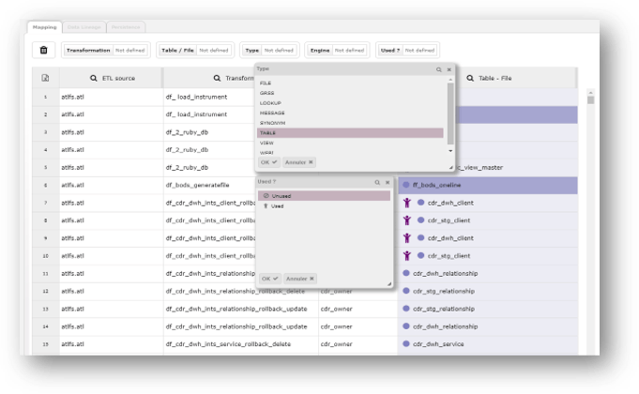This screenshot has height=394, width=639.
Task: Open the Used ? filter dropdown
Action: point(407,50)
